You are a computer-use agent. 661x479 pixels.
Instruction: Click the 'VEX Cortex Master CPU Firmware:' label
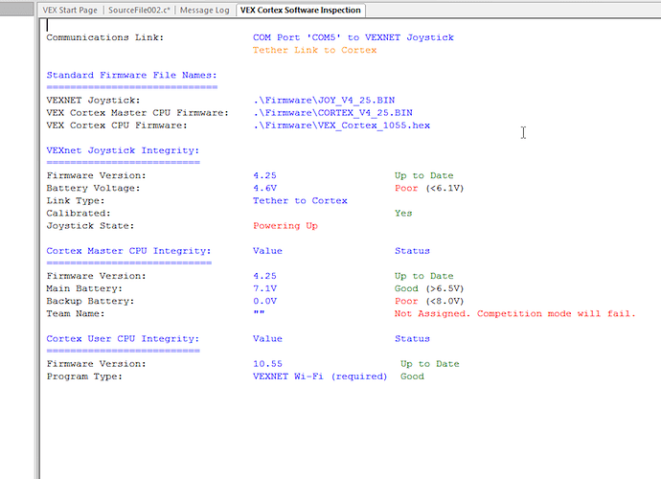tap(137, 113)
